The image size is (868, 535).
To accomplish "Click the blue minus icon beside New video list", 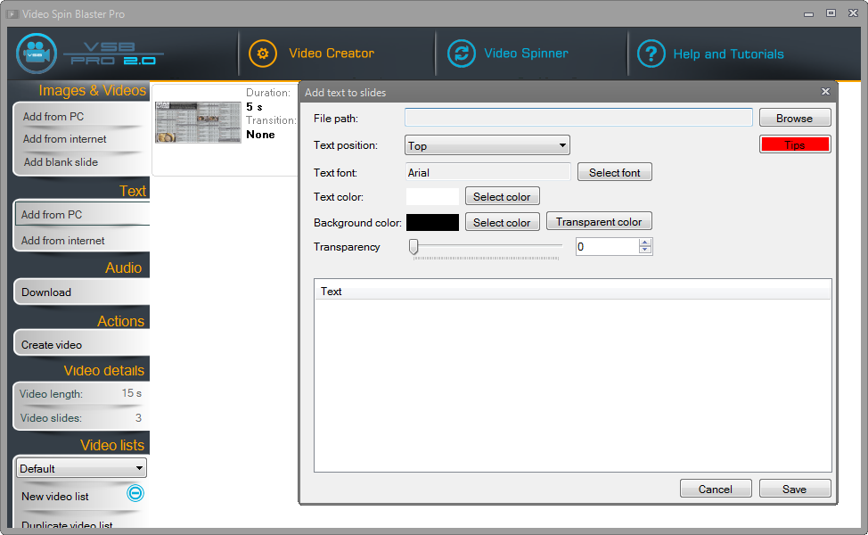I will [135, 493].
